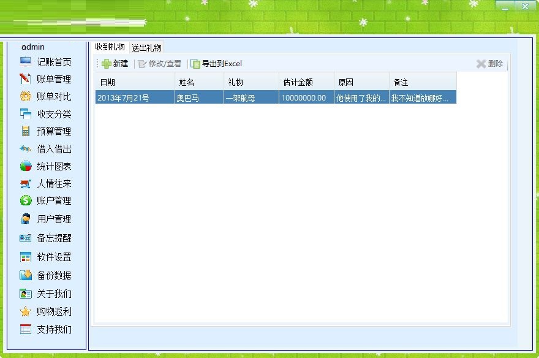Click 删除 to delete the record
The width and height of the screenshot is (539, 358).
[489, 63]
